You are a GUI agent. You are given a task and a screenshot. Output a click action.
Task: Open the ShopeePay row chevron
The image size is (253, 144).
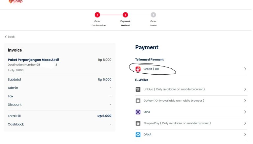[x=245, y=123]
